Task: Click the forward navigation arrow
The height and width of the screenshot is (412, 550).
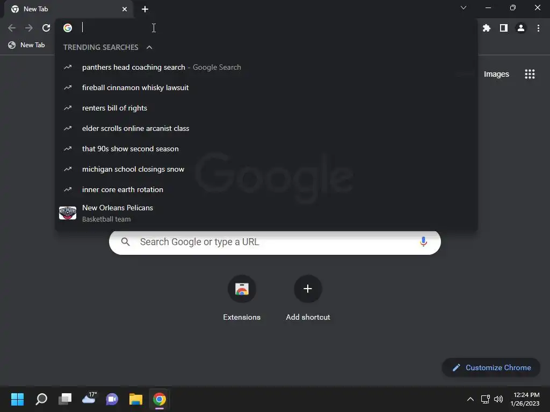Action: [29, 28]
